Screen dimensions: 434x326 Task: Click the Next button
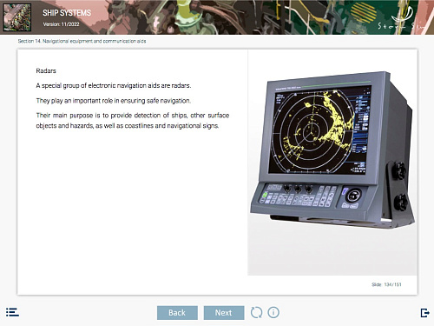click(224, 313)
